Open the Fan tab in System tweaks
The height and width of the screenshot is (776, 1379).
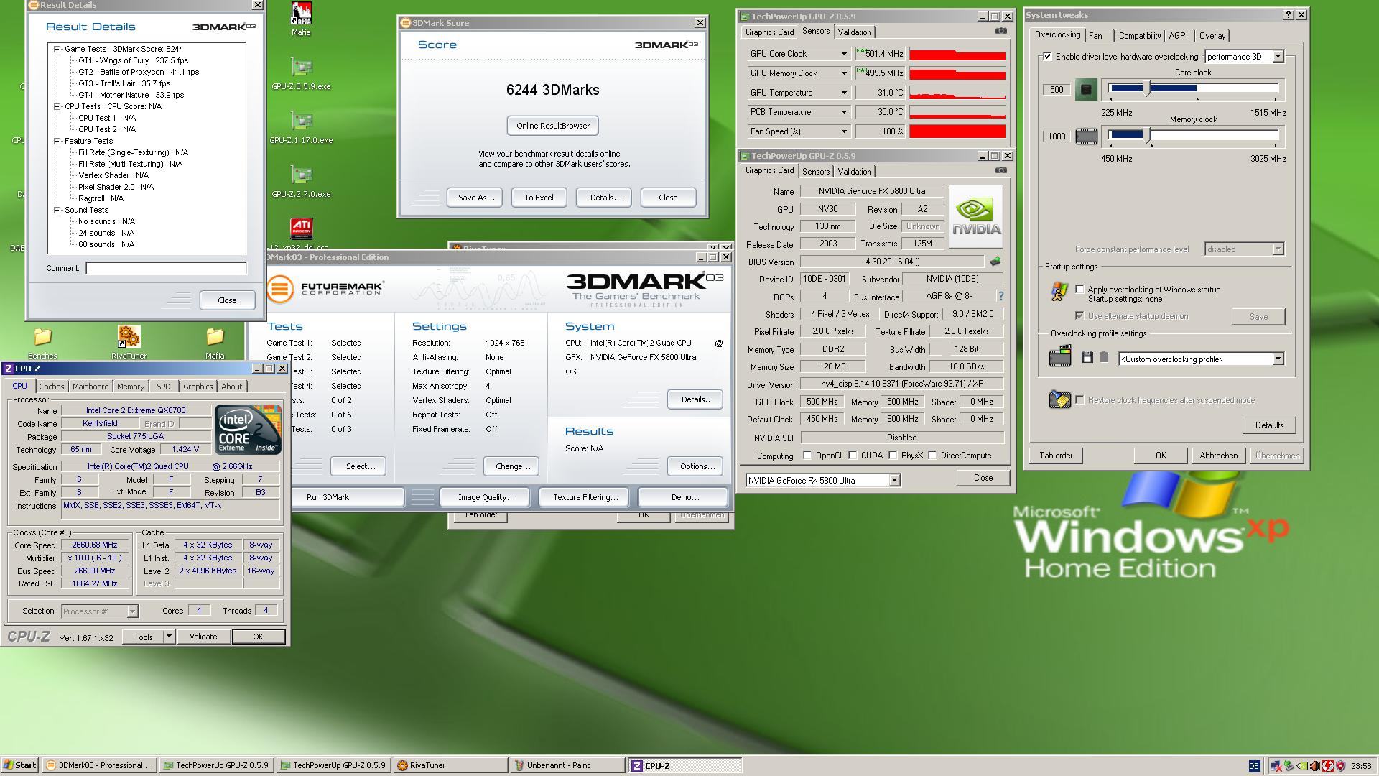(x=1095, y=36)
